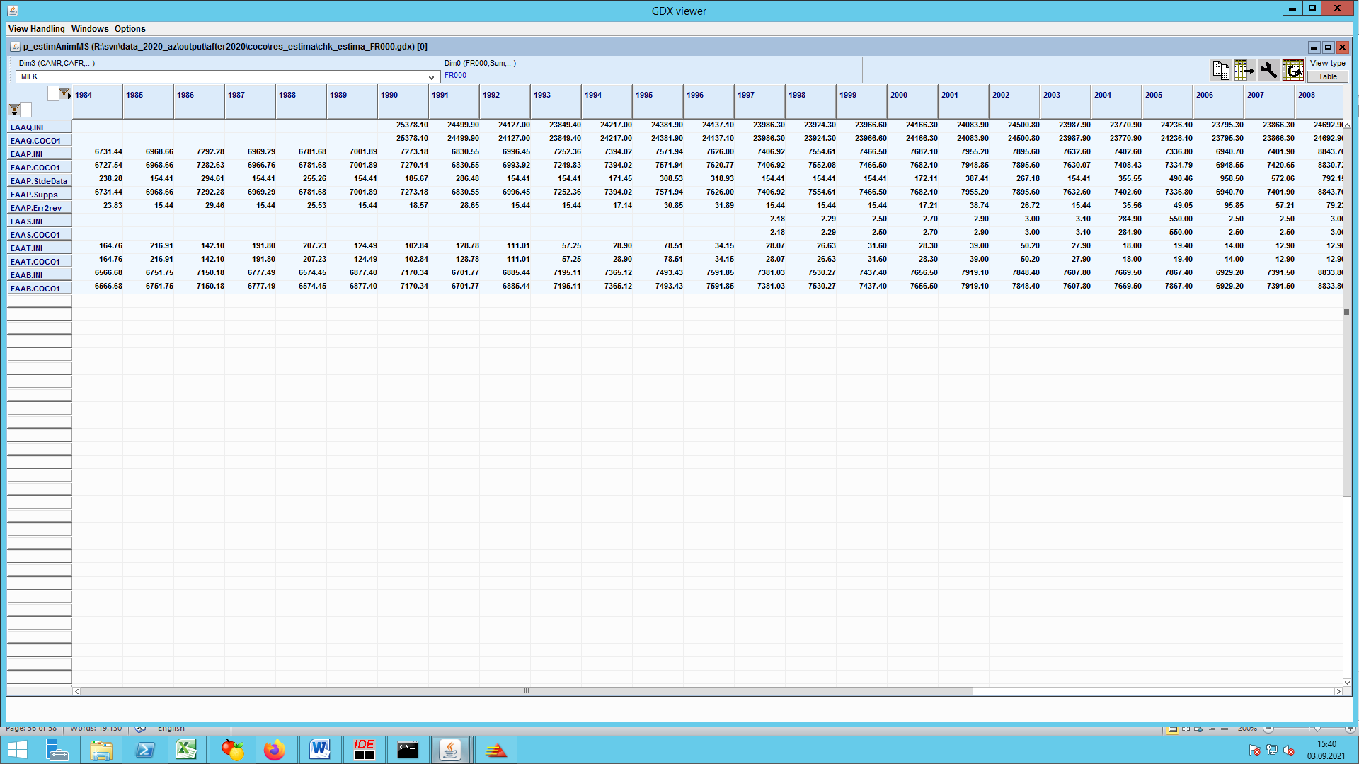Image resolution: width=1359 pixels, height=764 pixels.
Task: Click the Table view type button
Action: pos(1328,76)
